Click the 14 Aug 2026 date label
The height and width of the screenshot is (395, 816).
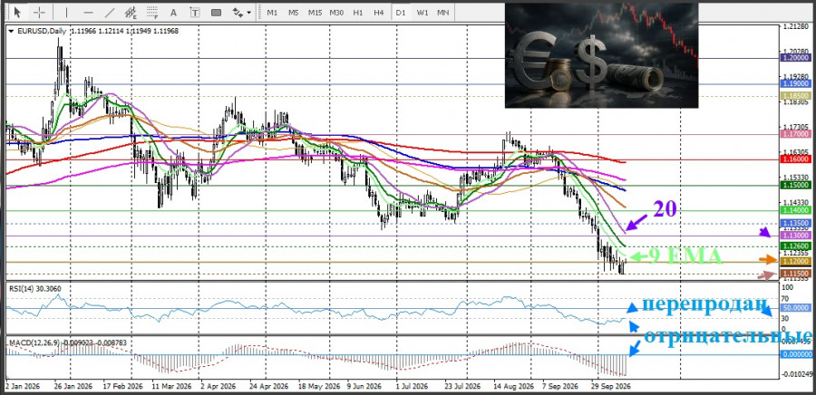513,387
